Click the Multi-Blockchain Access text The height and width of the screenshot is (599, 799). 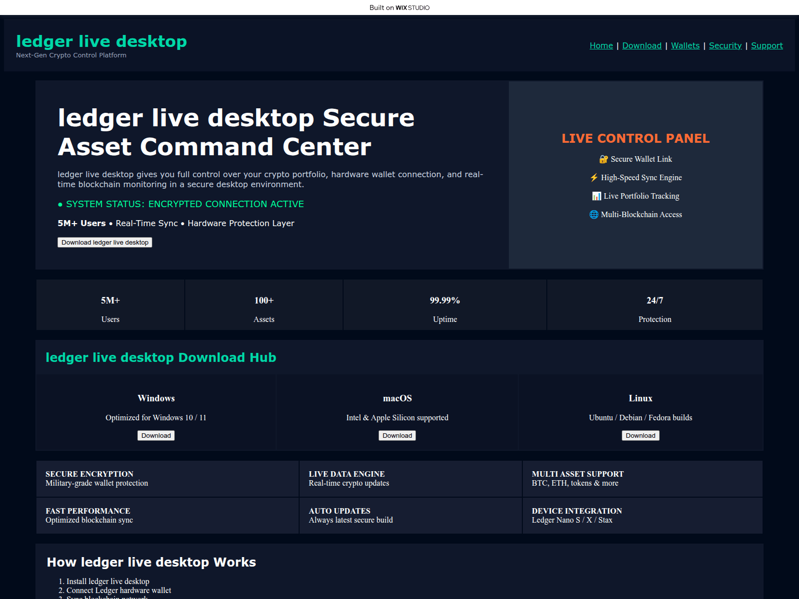641,215
